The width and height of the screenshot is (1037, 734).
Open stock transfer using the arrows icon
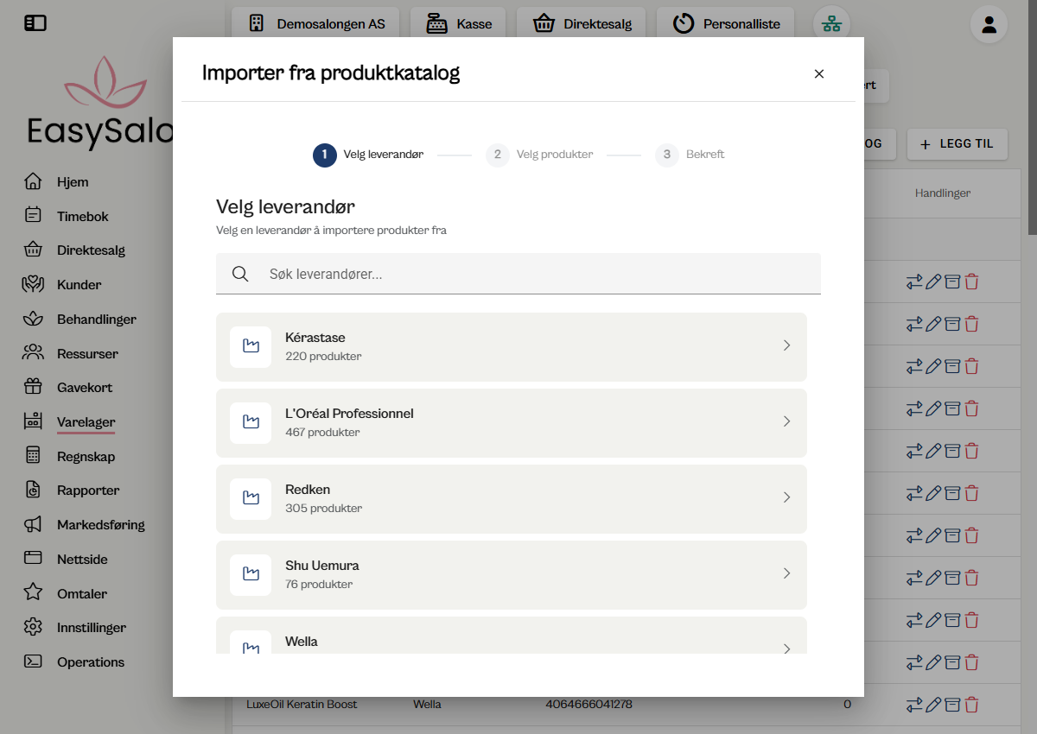pos(913,282)
